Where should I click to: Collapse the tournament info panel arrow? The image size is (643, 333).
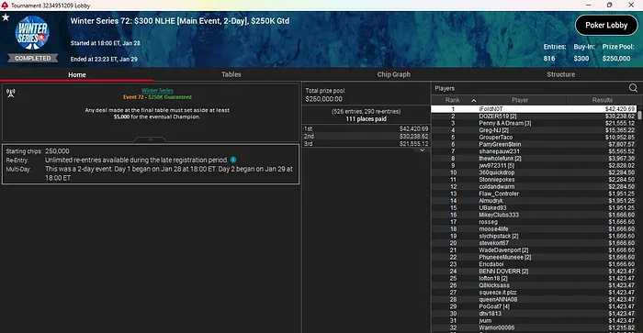click(150, 139)
